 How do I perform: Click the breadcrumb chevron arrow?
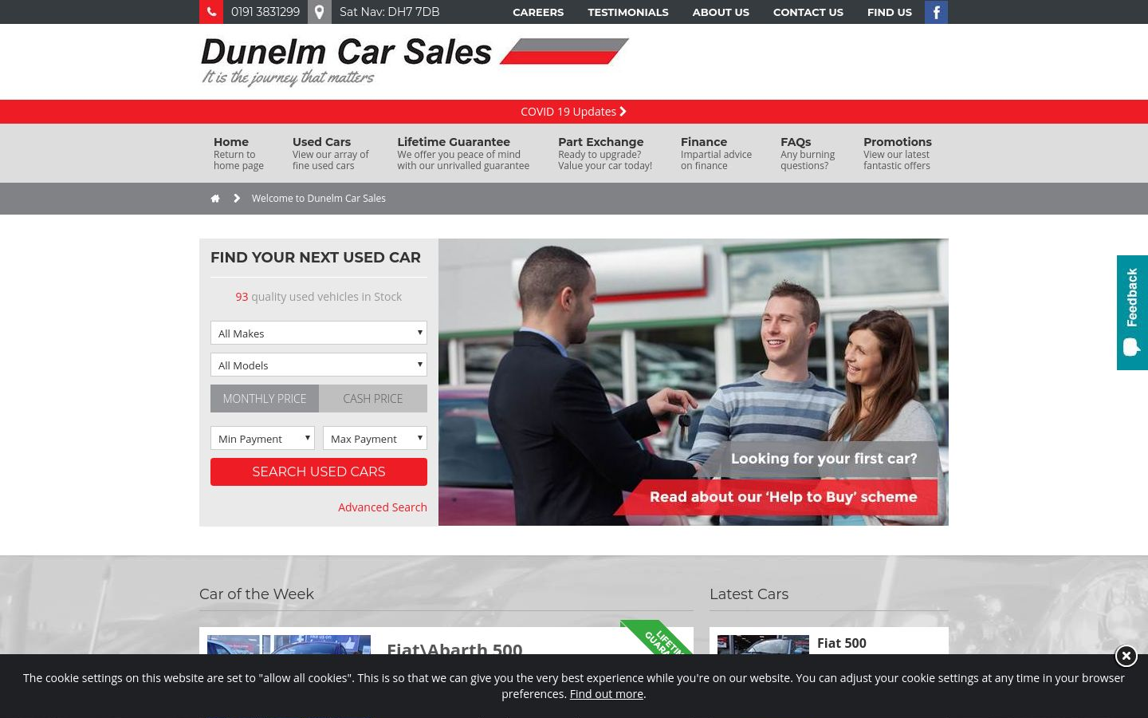pos(237,199)
